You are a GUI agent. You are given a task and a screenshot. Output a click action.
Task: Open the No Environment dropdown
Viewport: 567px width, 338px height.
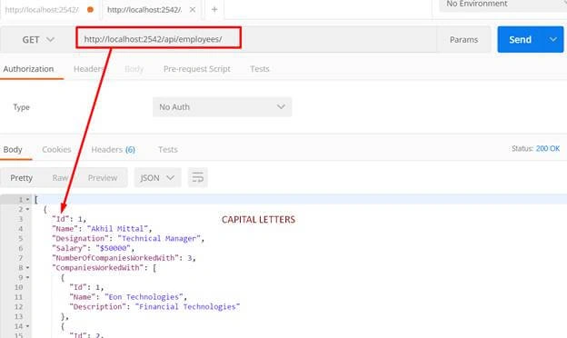[x=502, y=5]
